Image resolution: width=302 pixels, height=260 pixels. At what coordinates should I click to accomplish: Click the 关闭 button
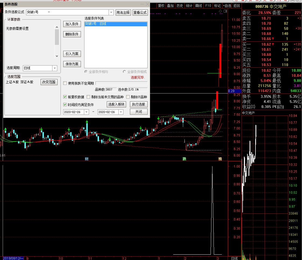(139, 111)
